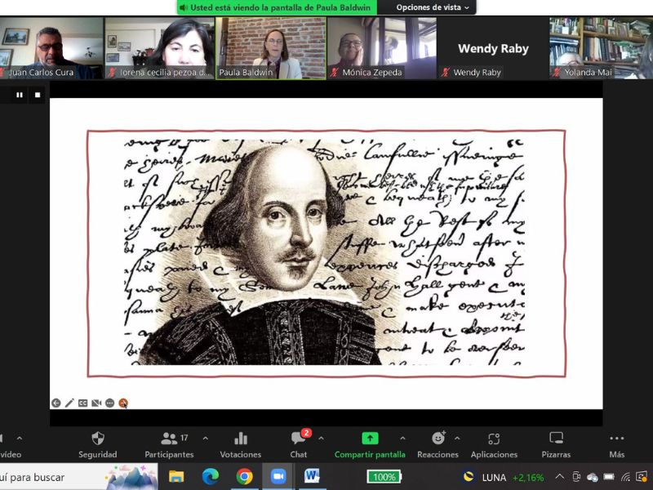Click the tray battery icon
This screenshot has width=653, height=490.
tap(609, 476)
